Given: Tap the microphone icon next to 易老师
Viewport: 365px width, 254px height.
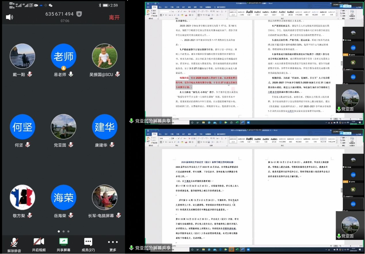Looking at the screenshot, I should pos(71,74).
